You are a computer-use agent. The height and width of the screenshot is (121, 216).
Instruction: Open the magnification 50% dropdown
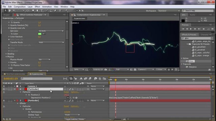coord(79,70)
